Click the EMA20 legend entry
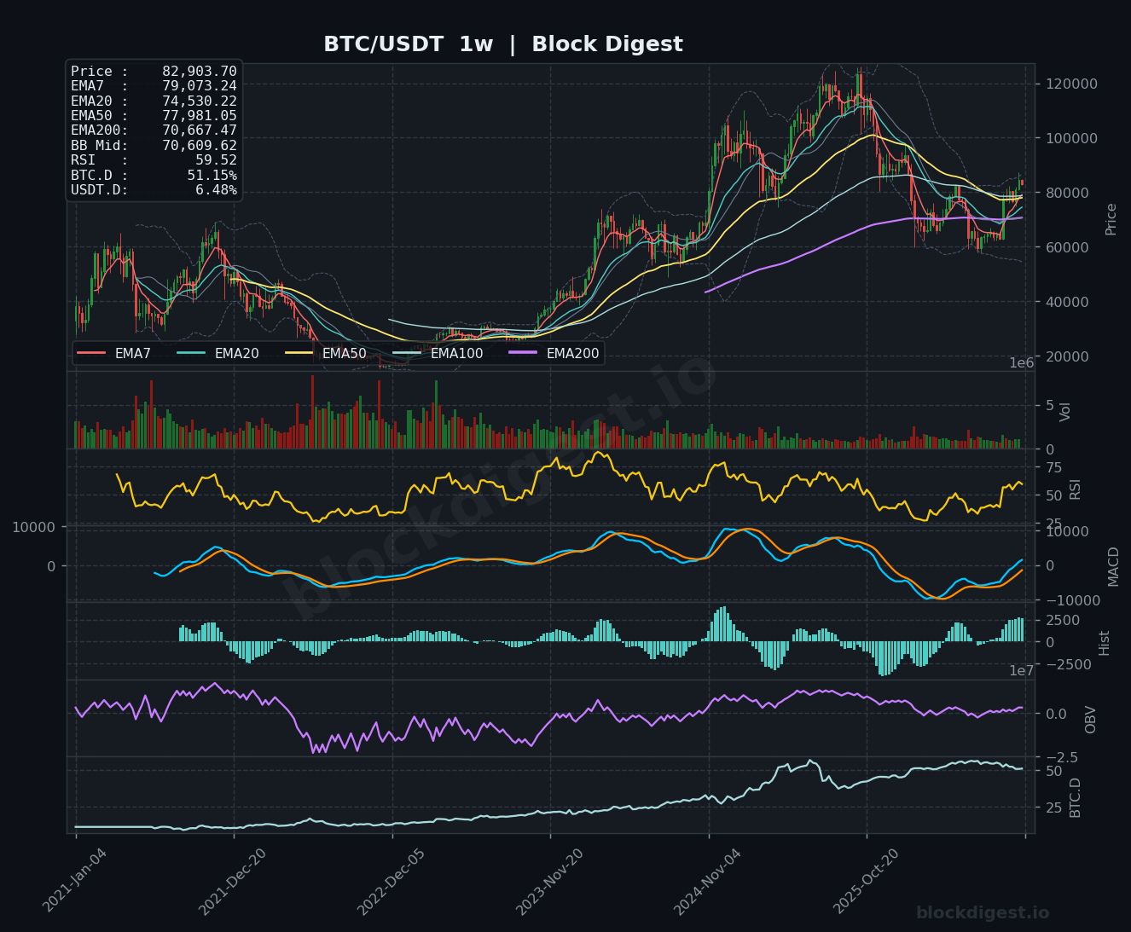This screenshot has height=932, width=1131. [x=218, y=353]
